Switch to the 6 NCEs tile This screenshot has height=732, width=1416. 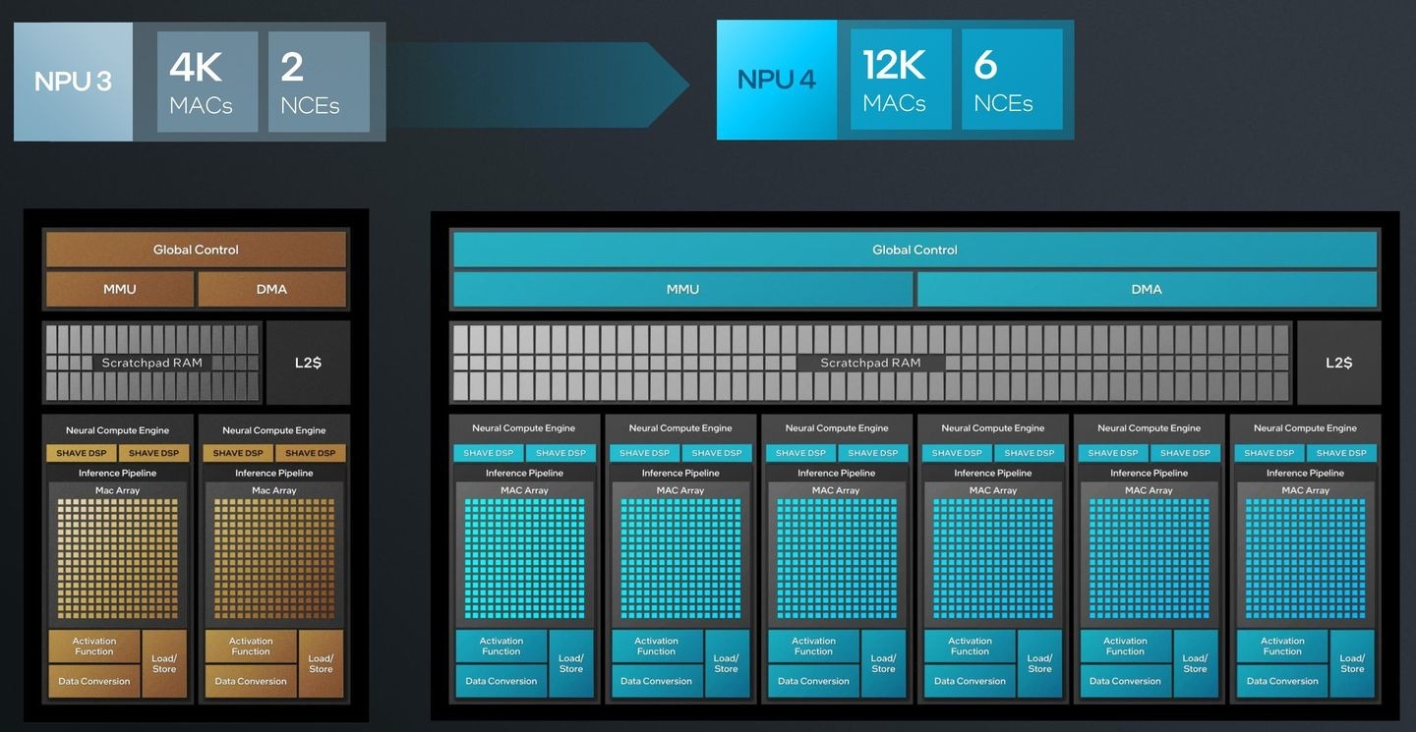point(1012,80)
